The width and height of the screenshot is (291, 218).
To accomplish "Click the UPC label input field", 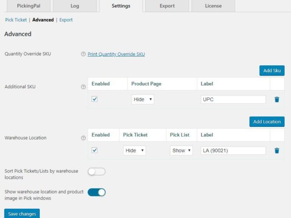I will click(233, 99).
